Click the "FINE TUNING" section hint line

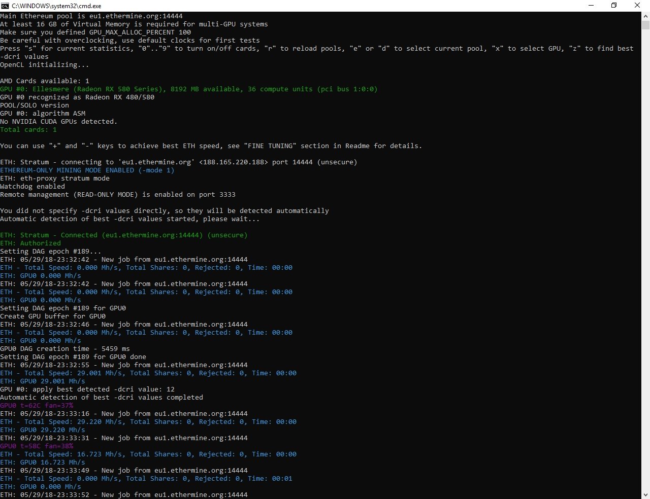point(211,146)
